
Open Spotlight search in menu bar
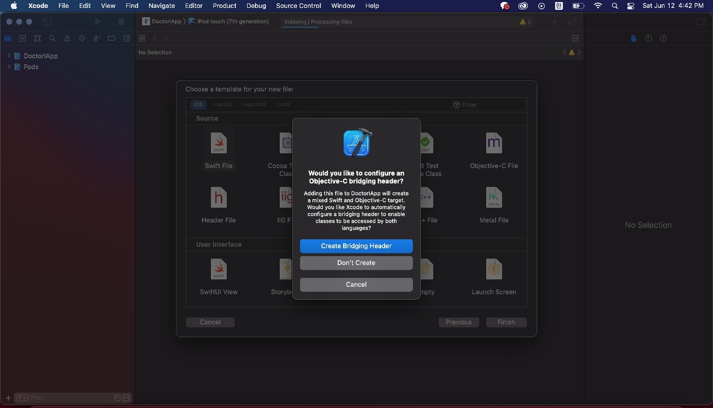[x=614, y=6]
